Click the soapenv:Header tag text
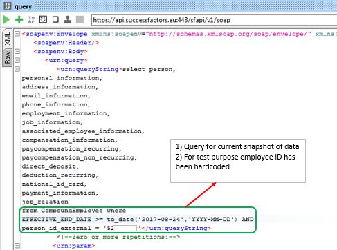The width and height of the screenshot is (337, 250). (66, 43)
